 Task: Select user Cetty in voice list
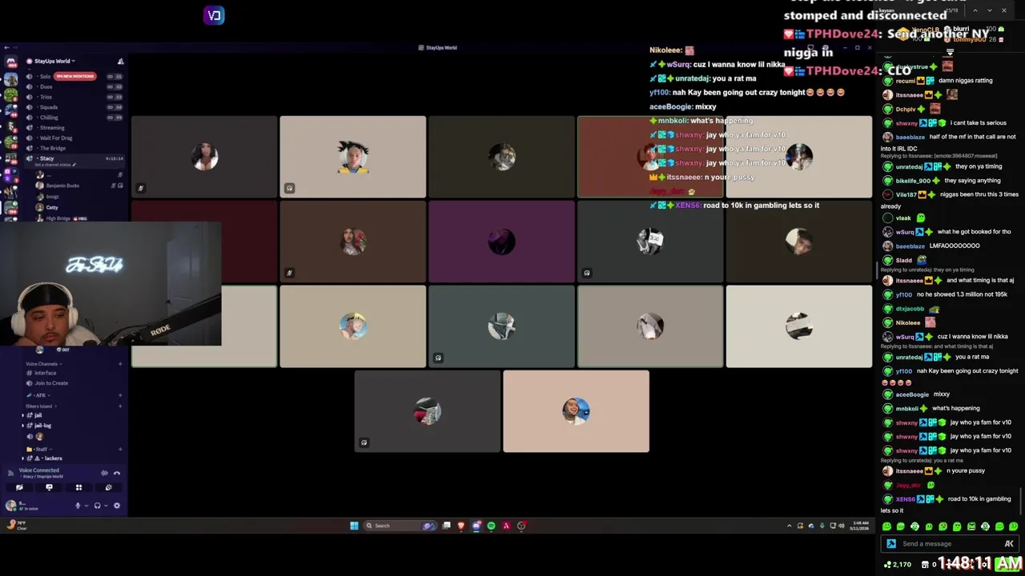point(53,207)
